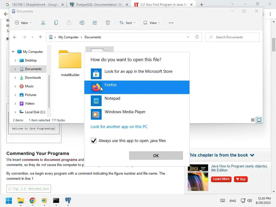Go up one folder level
The width and height of the screenshot is (276, 207).
40,37
